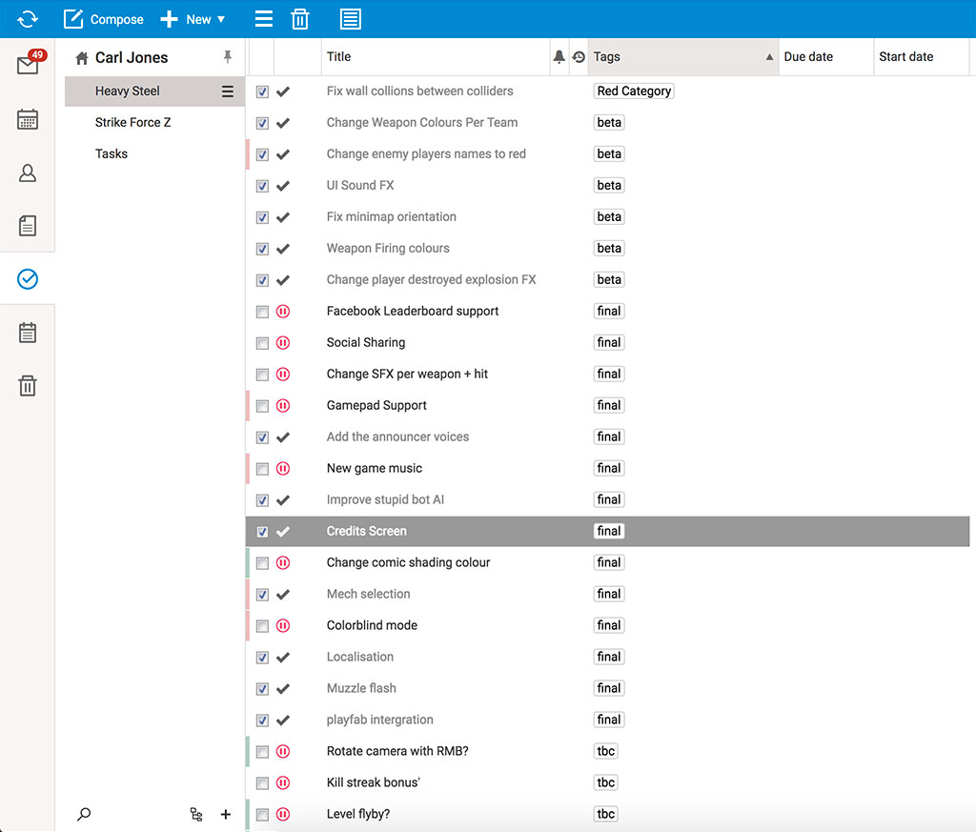Check the Colorblind mode checkbox
The image size is (976, 832).
point(262,626)
